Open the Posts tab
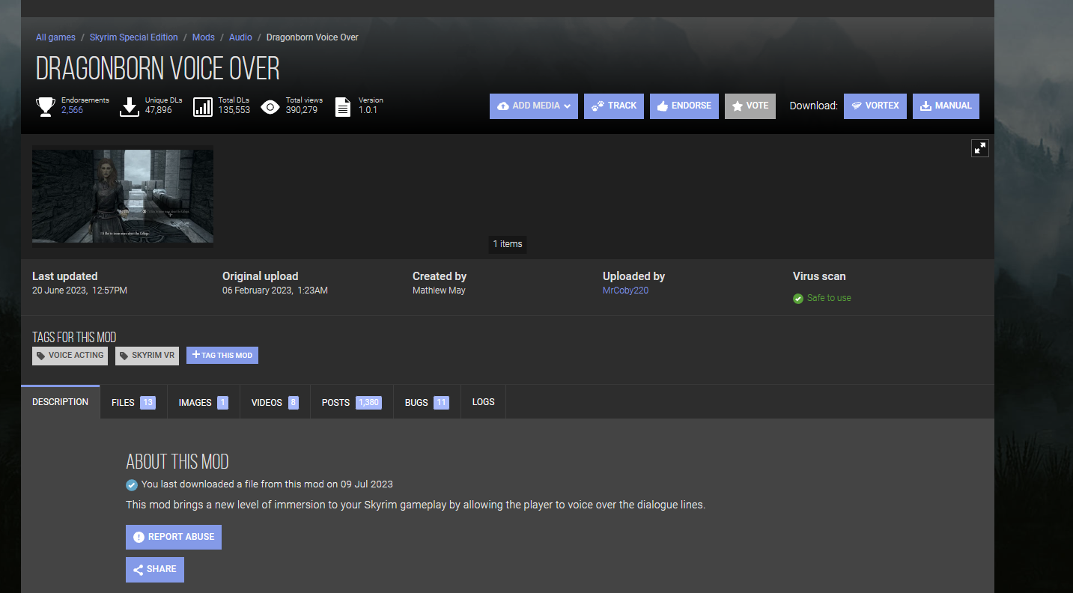Viewport: 1073px width, 593px height. pyautogui.click(x=351, y=402)
